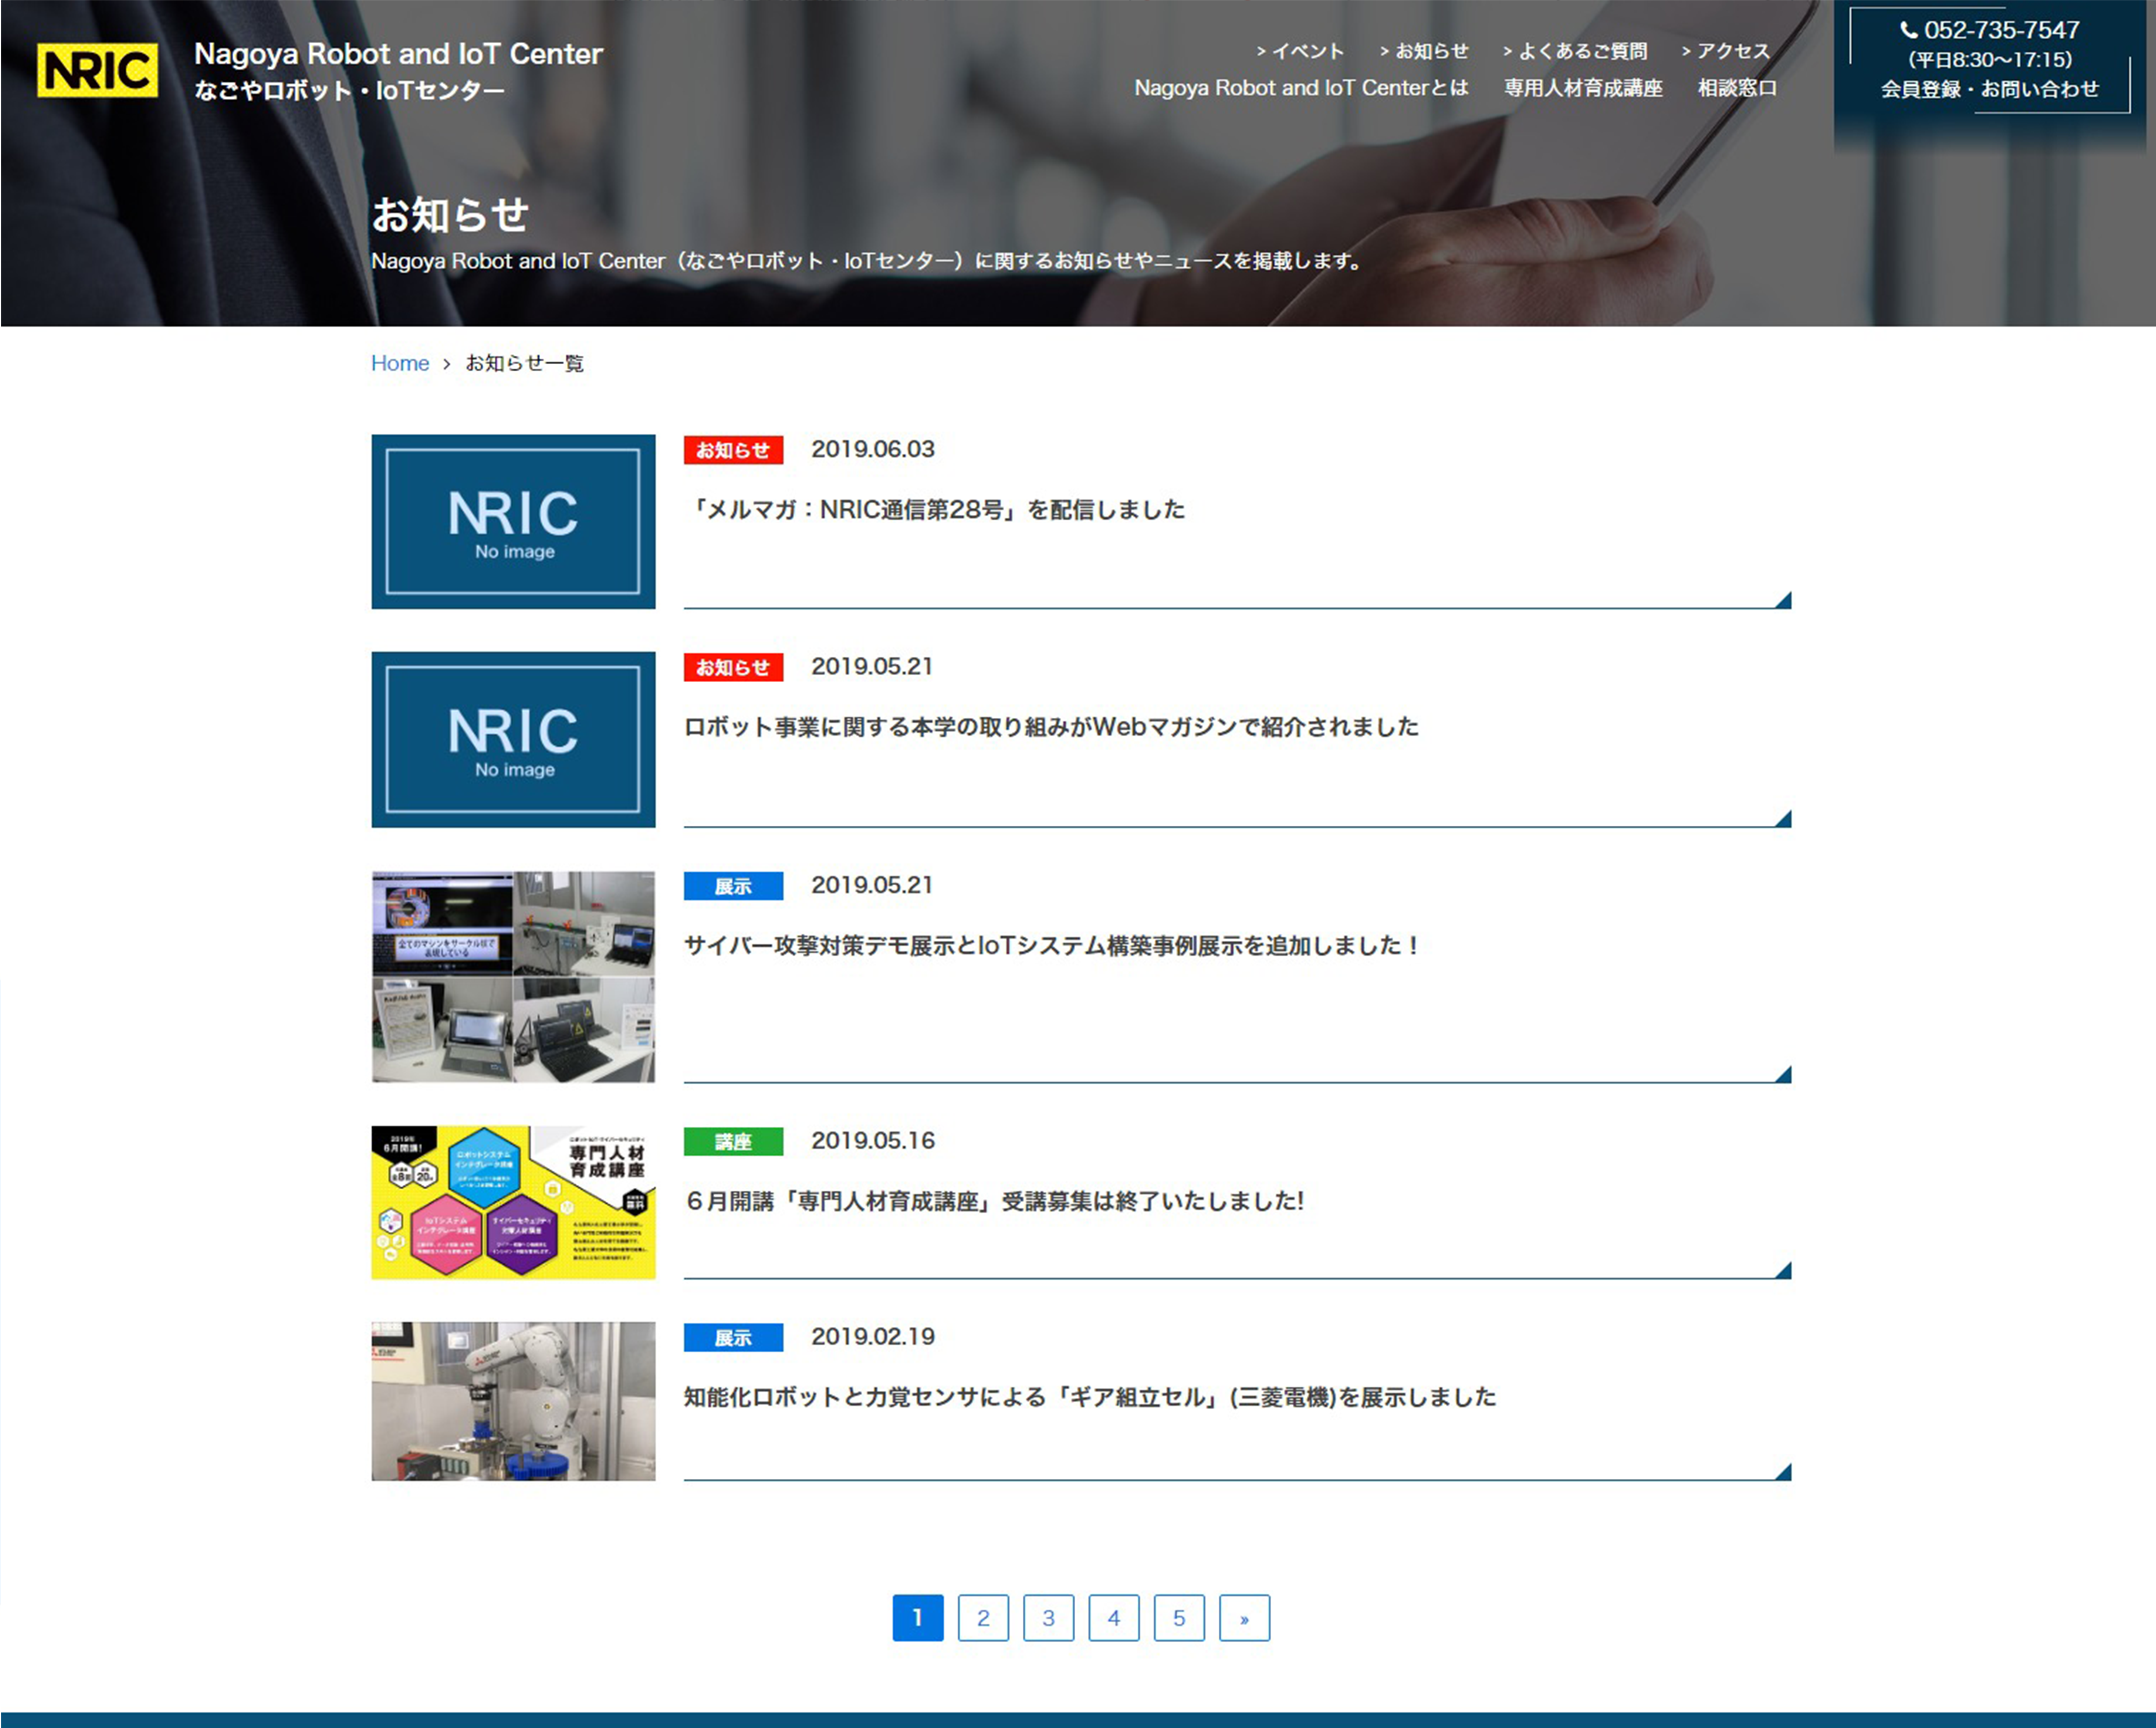Image resolution: width=2156 pixels, height=1728 pixels.
Task: Click the yellow NRIC logo
Action: tap(97, 70)
